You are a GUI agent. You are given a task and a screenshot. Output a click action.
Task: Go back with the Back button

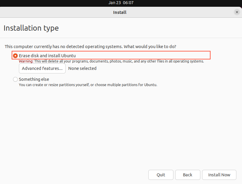tap(188, 175)
